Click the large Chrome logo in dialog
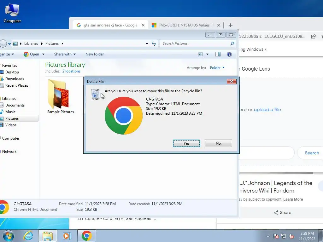This screenshot has width=323, height=242. (x=124, y=116)
